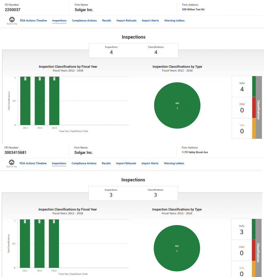
Task: Click Solgar Inc. name beside FEI 3003415681
Action: 84,152
